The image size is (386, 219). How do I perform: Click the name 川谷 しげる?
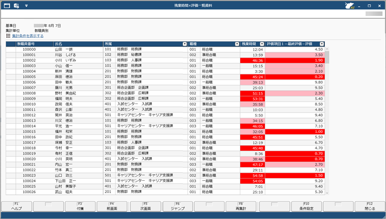pyautogui.click(x=65, y=55)
